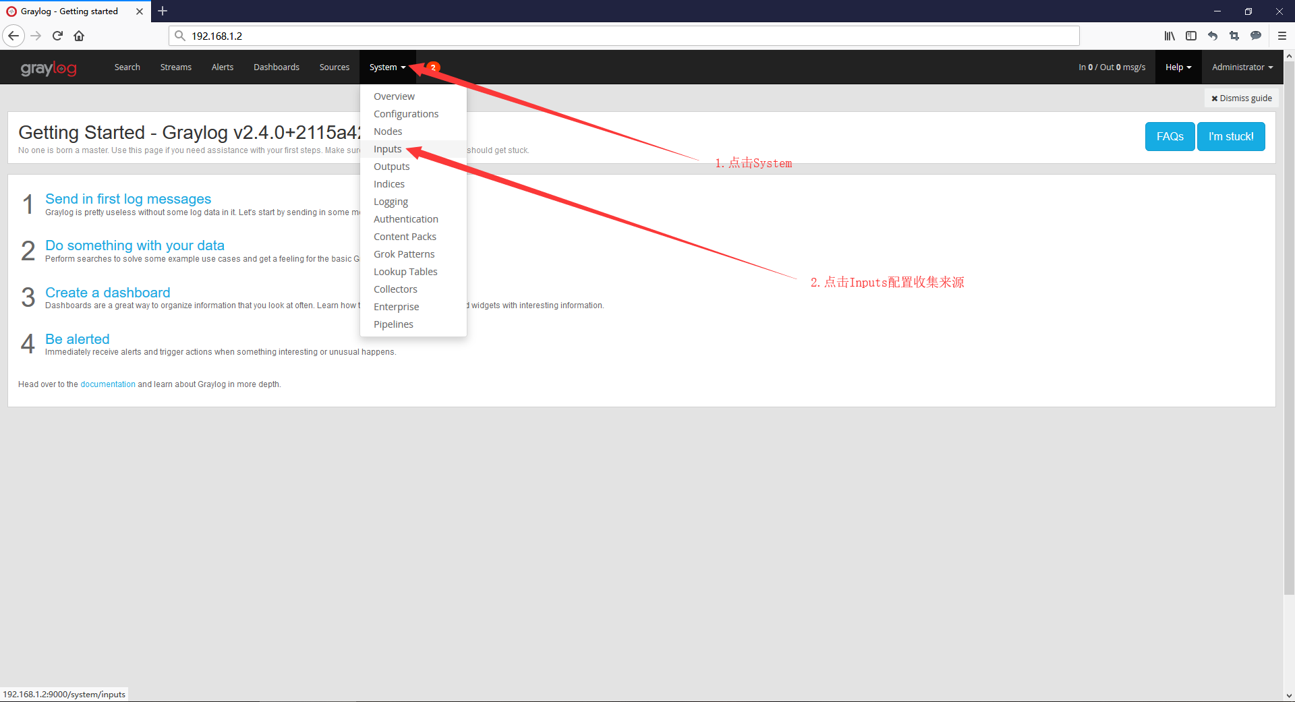This screenshot has width=1295, height=702.
Task: Expand the Help dropdown
Action: (1178, 67)
